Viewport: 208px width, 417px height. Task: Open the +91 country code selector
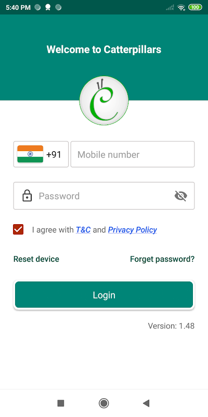click(x=41, y=154)
